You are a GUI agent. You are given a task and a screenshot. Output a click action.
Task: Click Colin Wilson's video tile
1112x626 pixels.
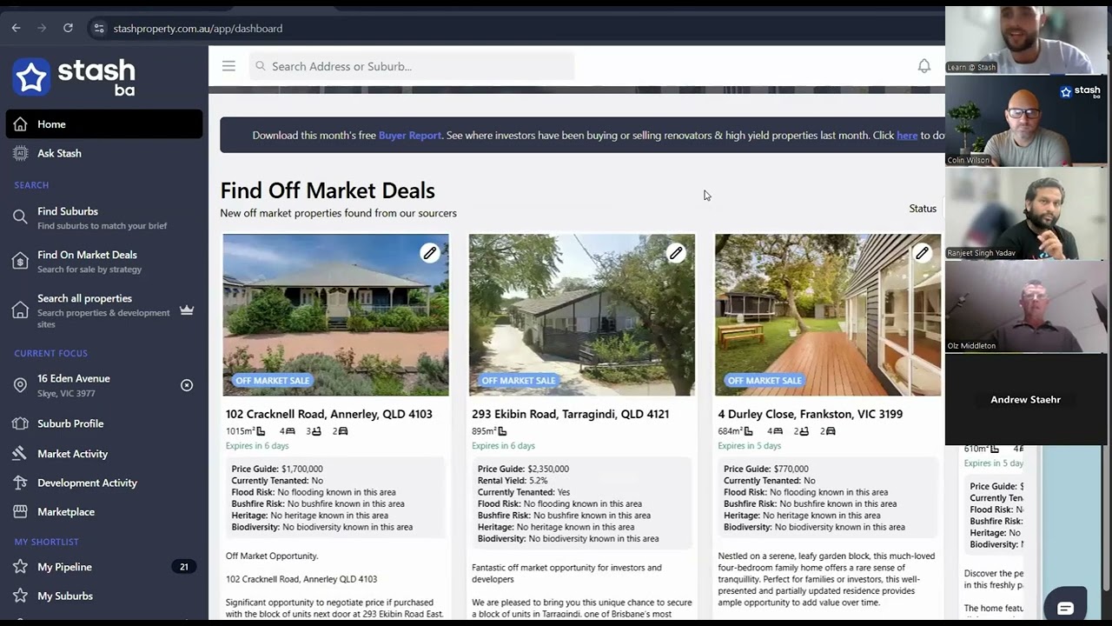tap(1026, 120)
